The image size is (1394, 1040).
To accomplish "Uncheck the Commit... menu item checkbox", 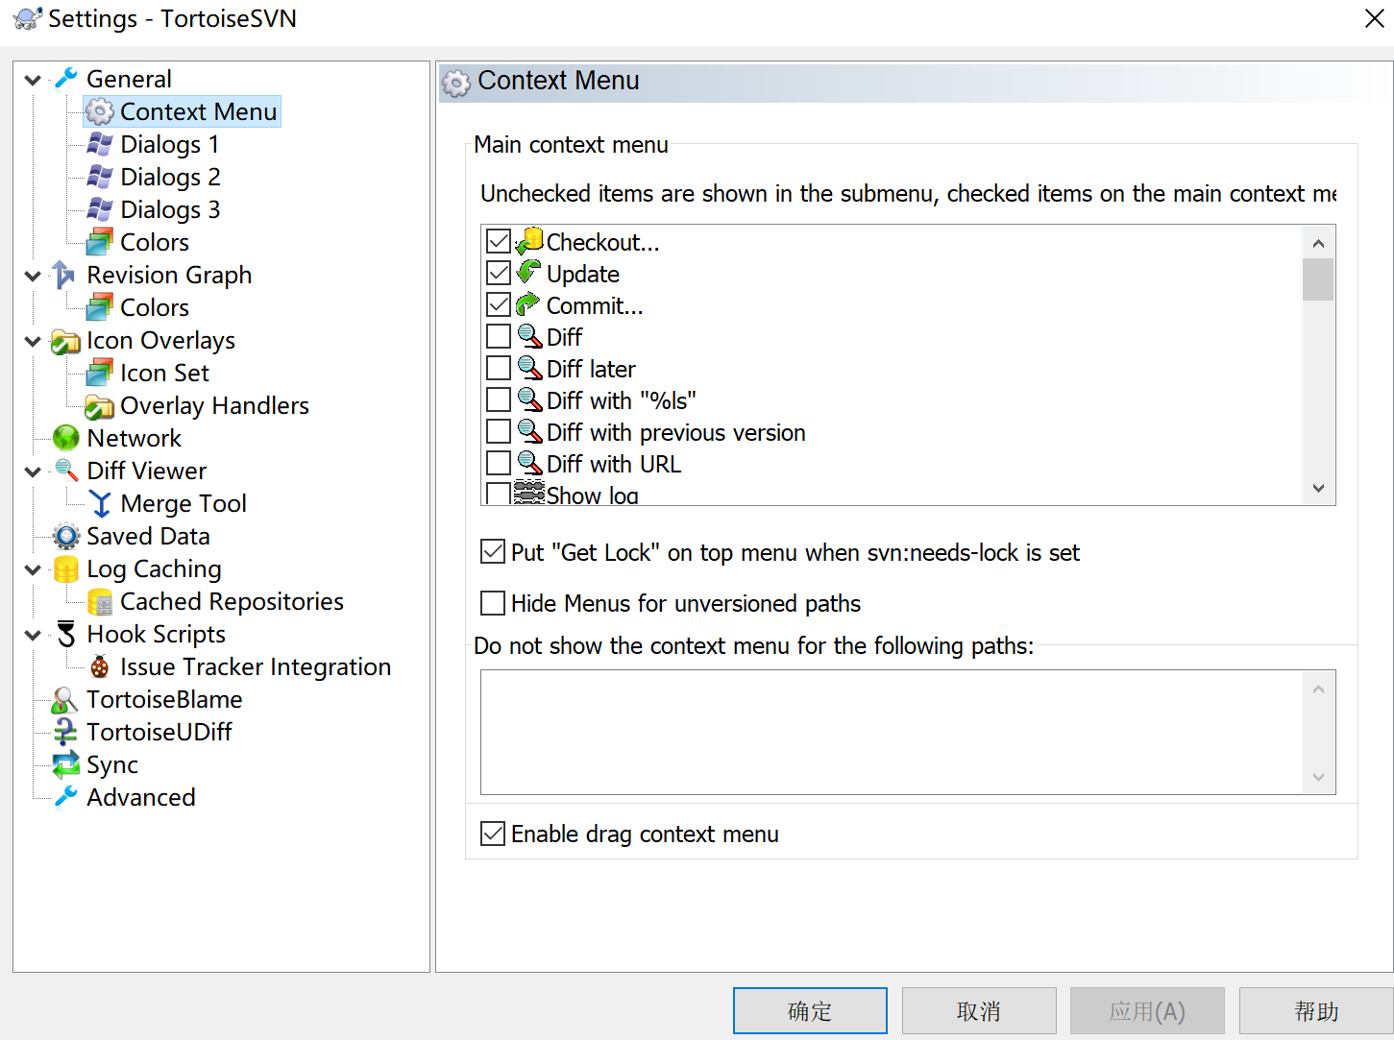I will 499,304.
